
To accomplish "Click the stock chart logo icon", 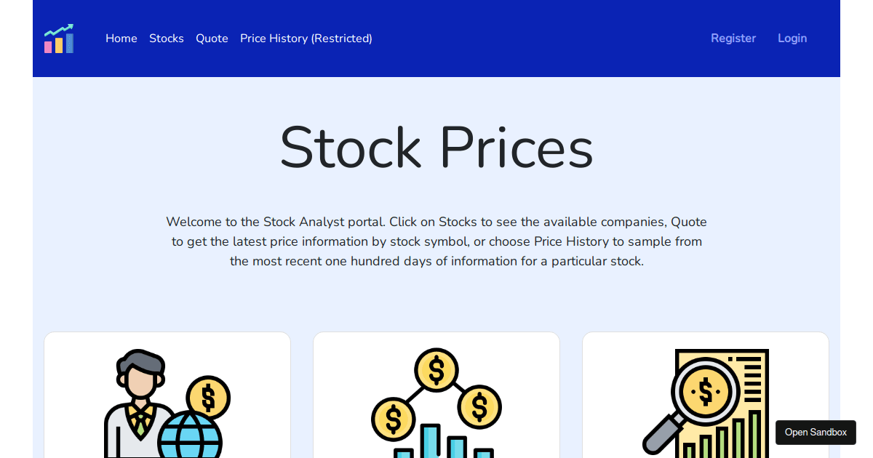I will pos(58,38).
